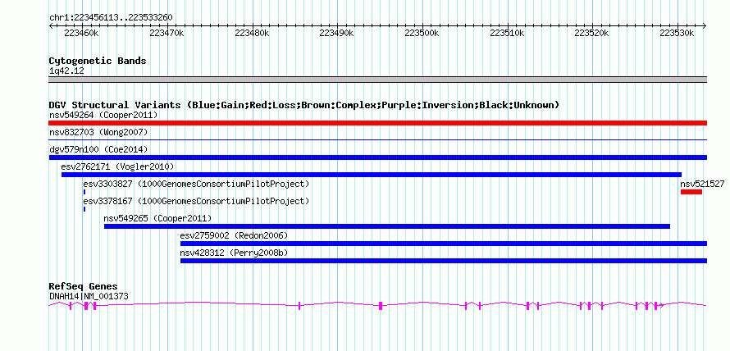Click the gray 1q42.12 cytogenetic band bar

tap(377, 80)
